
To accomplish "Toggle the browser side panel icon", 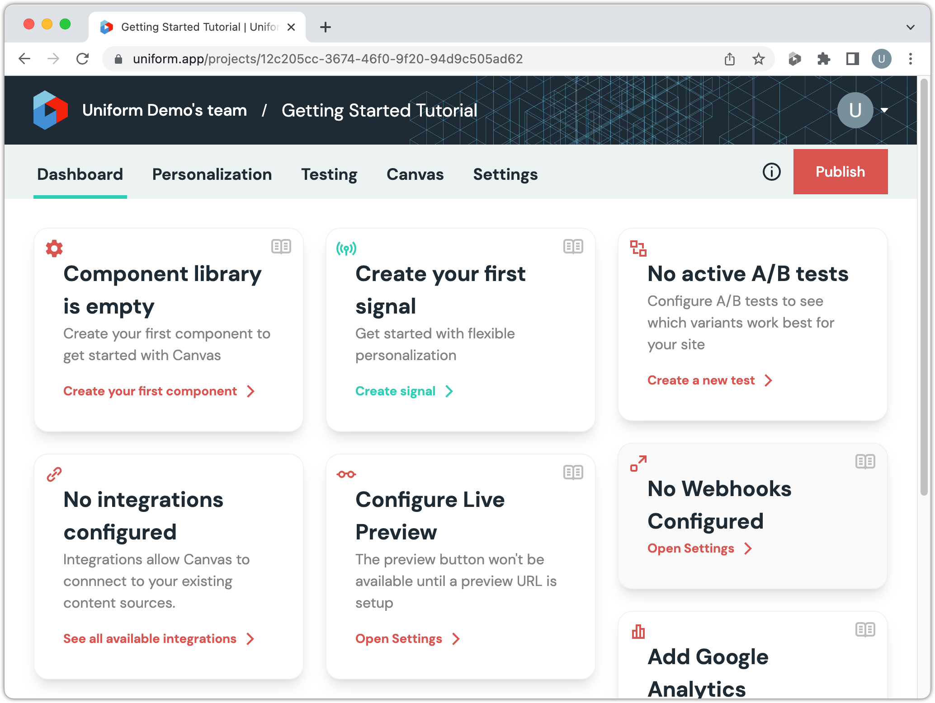I will 852,59.
